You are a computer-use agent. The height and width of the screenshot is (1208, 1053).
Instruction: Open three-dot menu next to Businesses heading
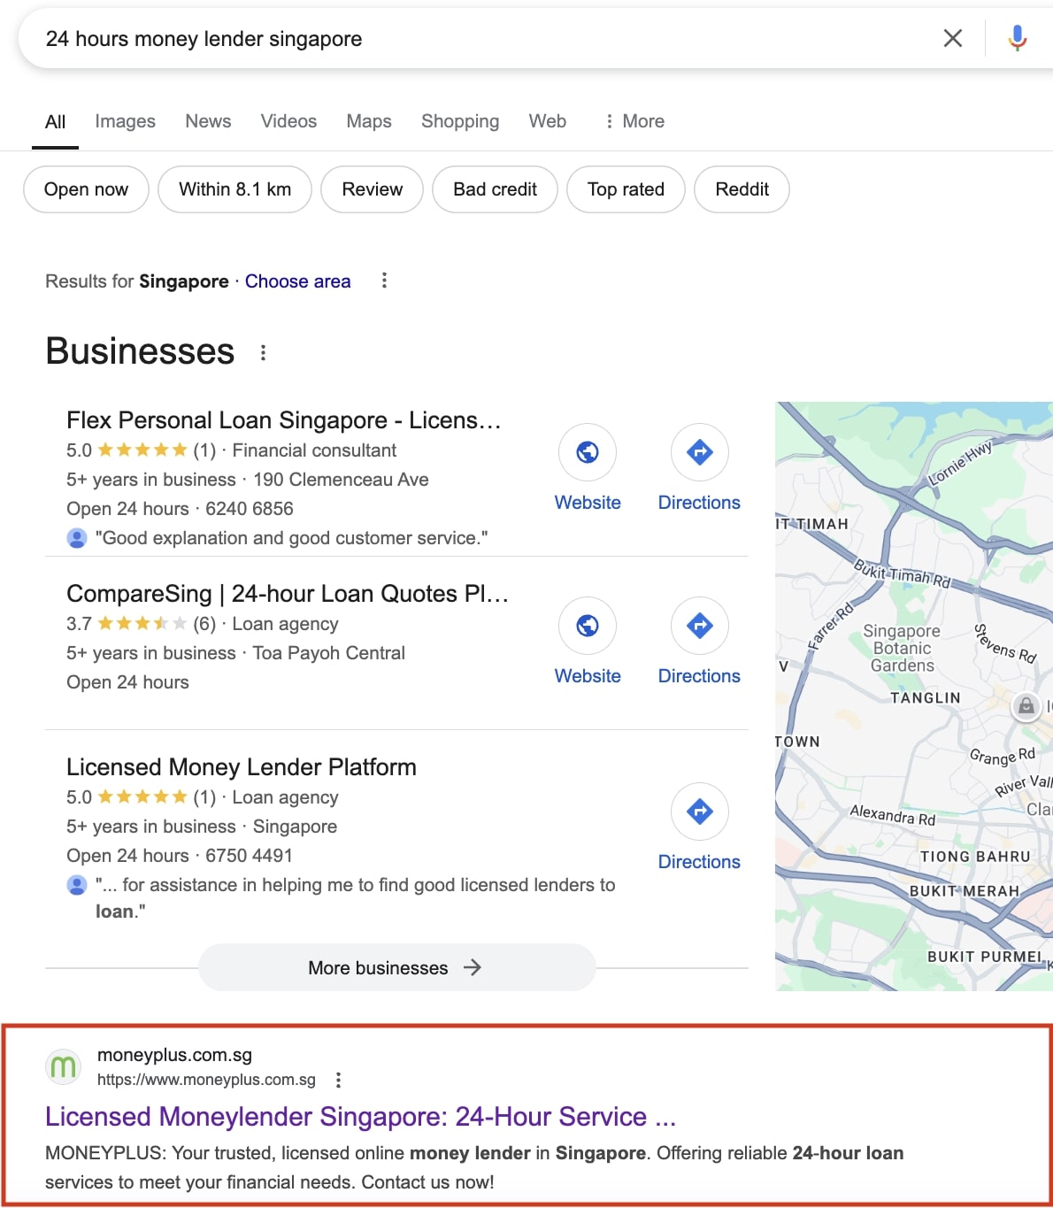point(263,352)
